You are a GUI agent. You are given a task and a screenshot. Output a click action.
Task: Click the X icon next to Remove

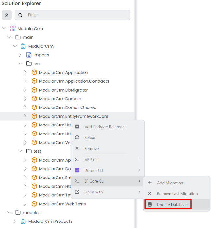[77, 148]
